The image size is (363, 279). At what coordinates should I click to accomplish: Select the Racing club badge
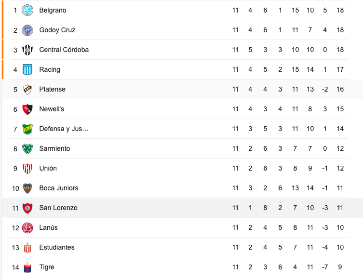[x=27, y=69]
